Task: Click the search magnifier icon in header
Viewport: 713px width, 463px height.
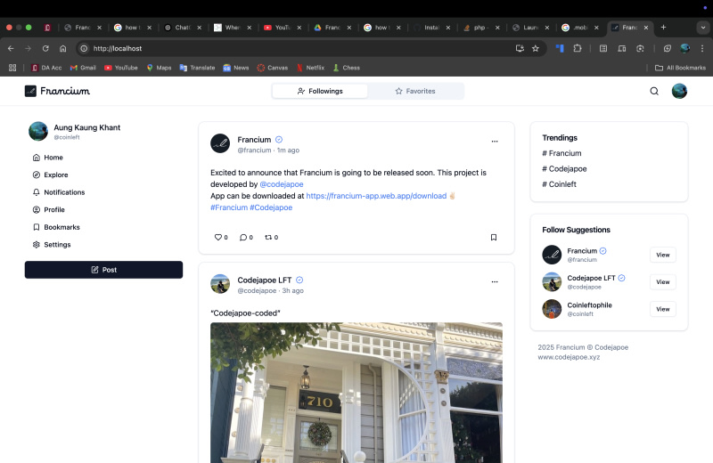Action: [654, 91]
